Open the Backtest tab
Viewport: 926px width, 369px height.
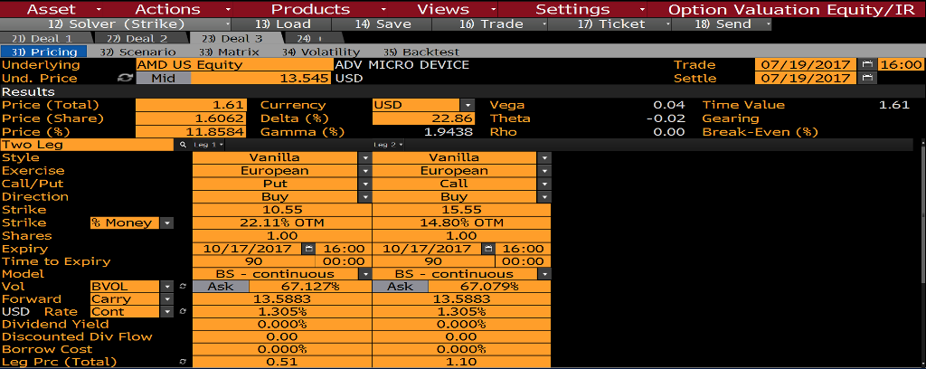tap(421, 52)
